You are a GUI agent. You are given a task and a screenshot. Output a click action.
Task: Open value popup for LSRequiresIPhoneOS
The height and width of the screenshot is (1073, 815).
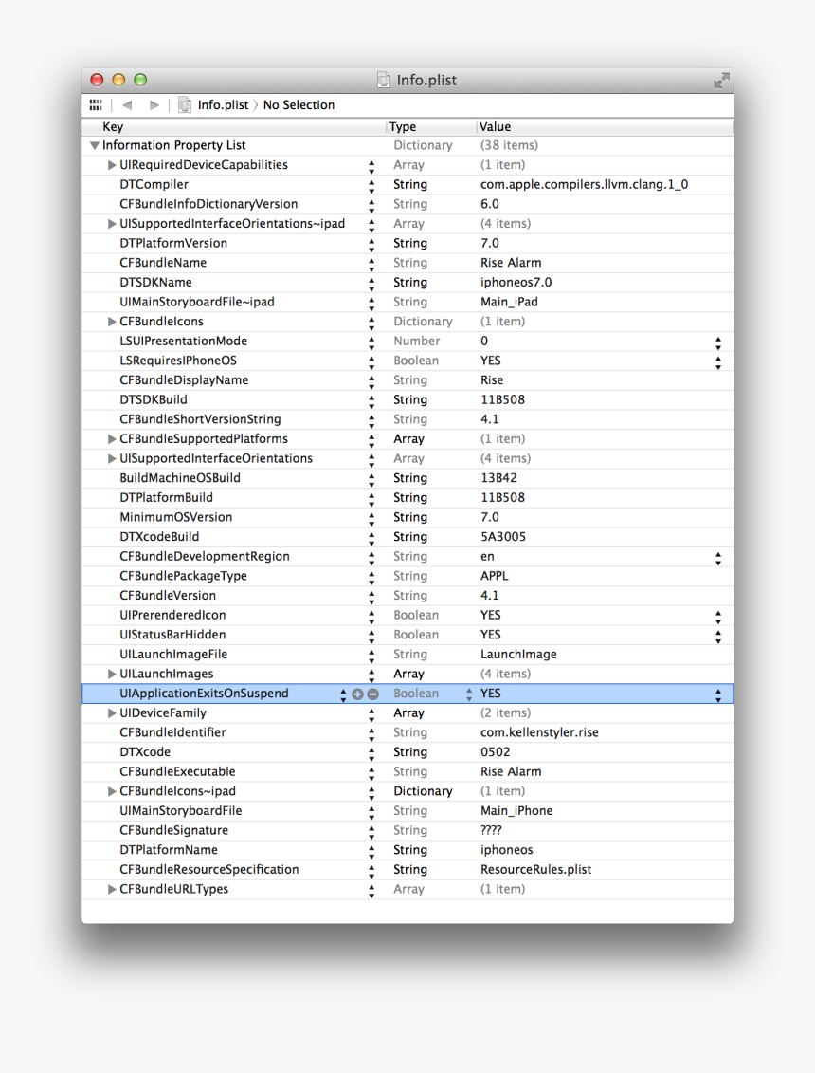[718, 362]
